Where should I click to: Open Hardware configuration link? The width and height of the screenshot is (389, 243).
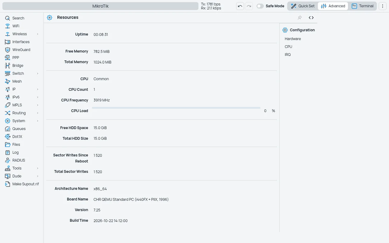point(293,39)
